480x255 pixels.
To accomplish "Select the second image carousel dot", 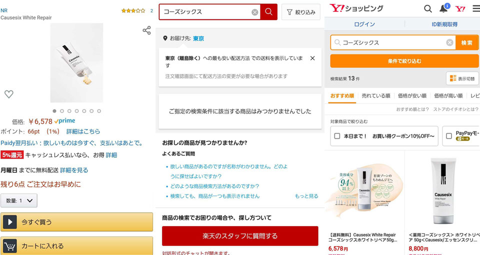I will coord(62,111).
